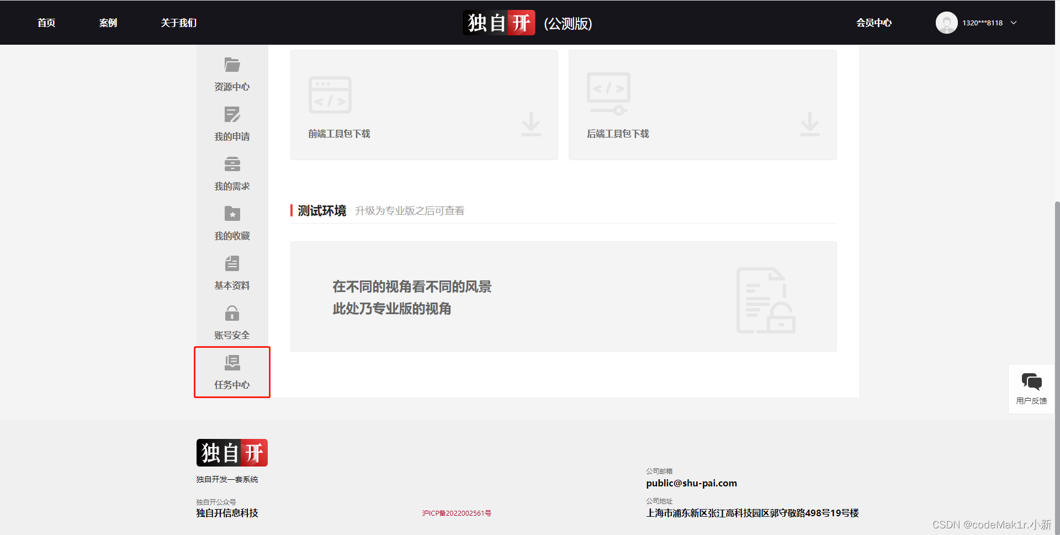Open the 任务中心 inbox icon

232,363
